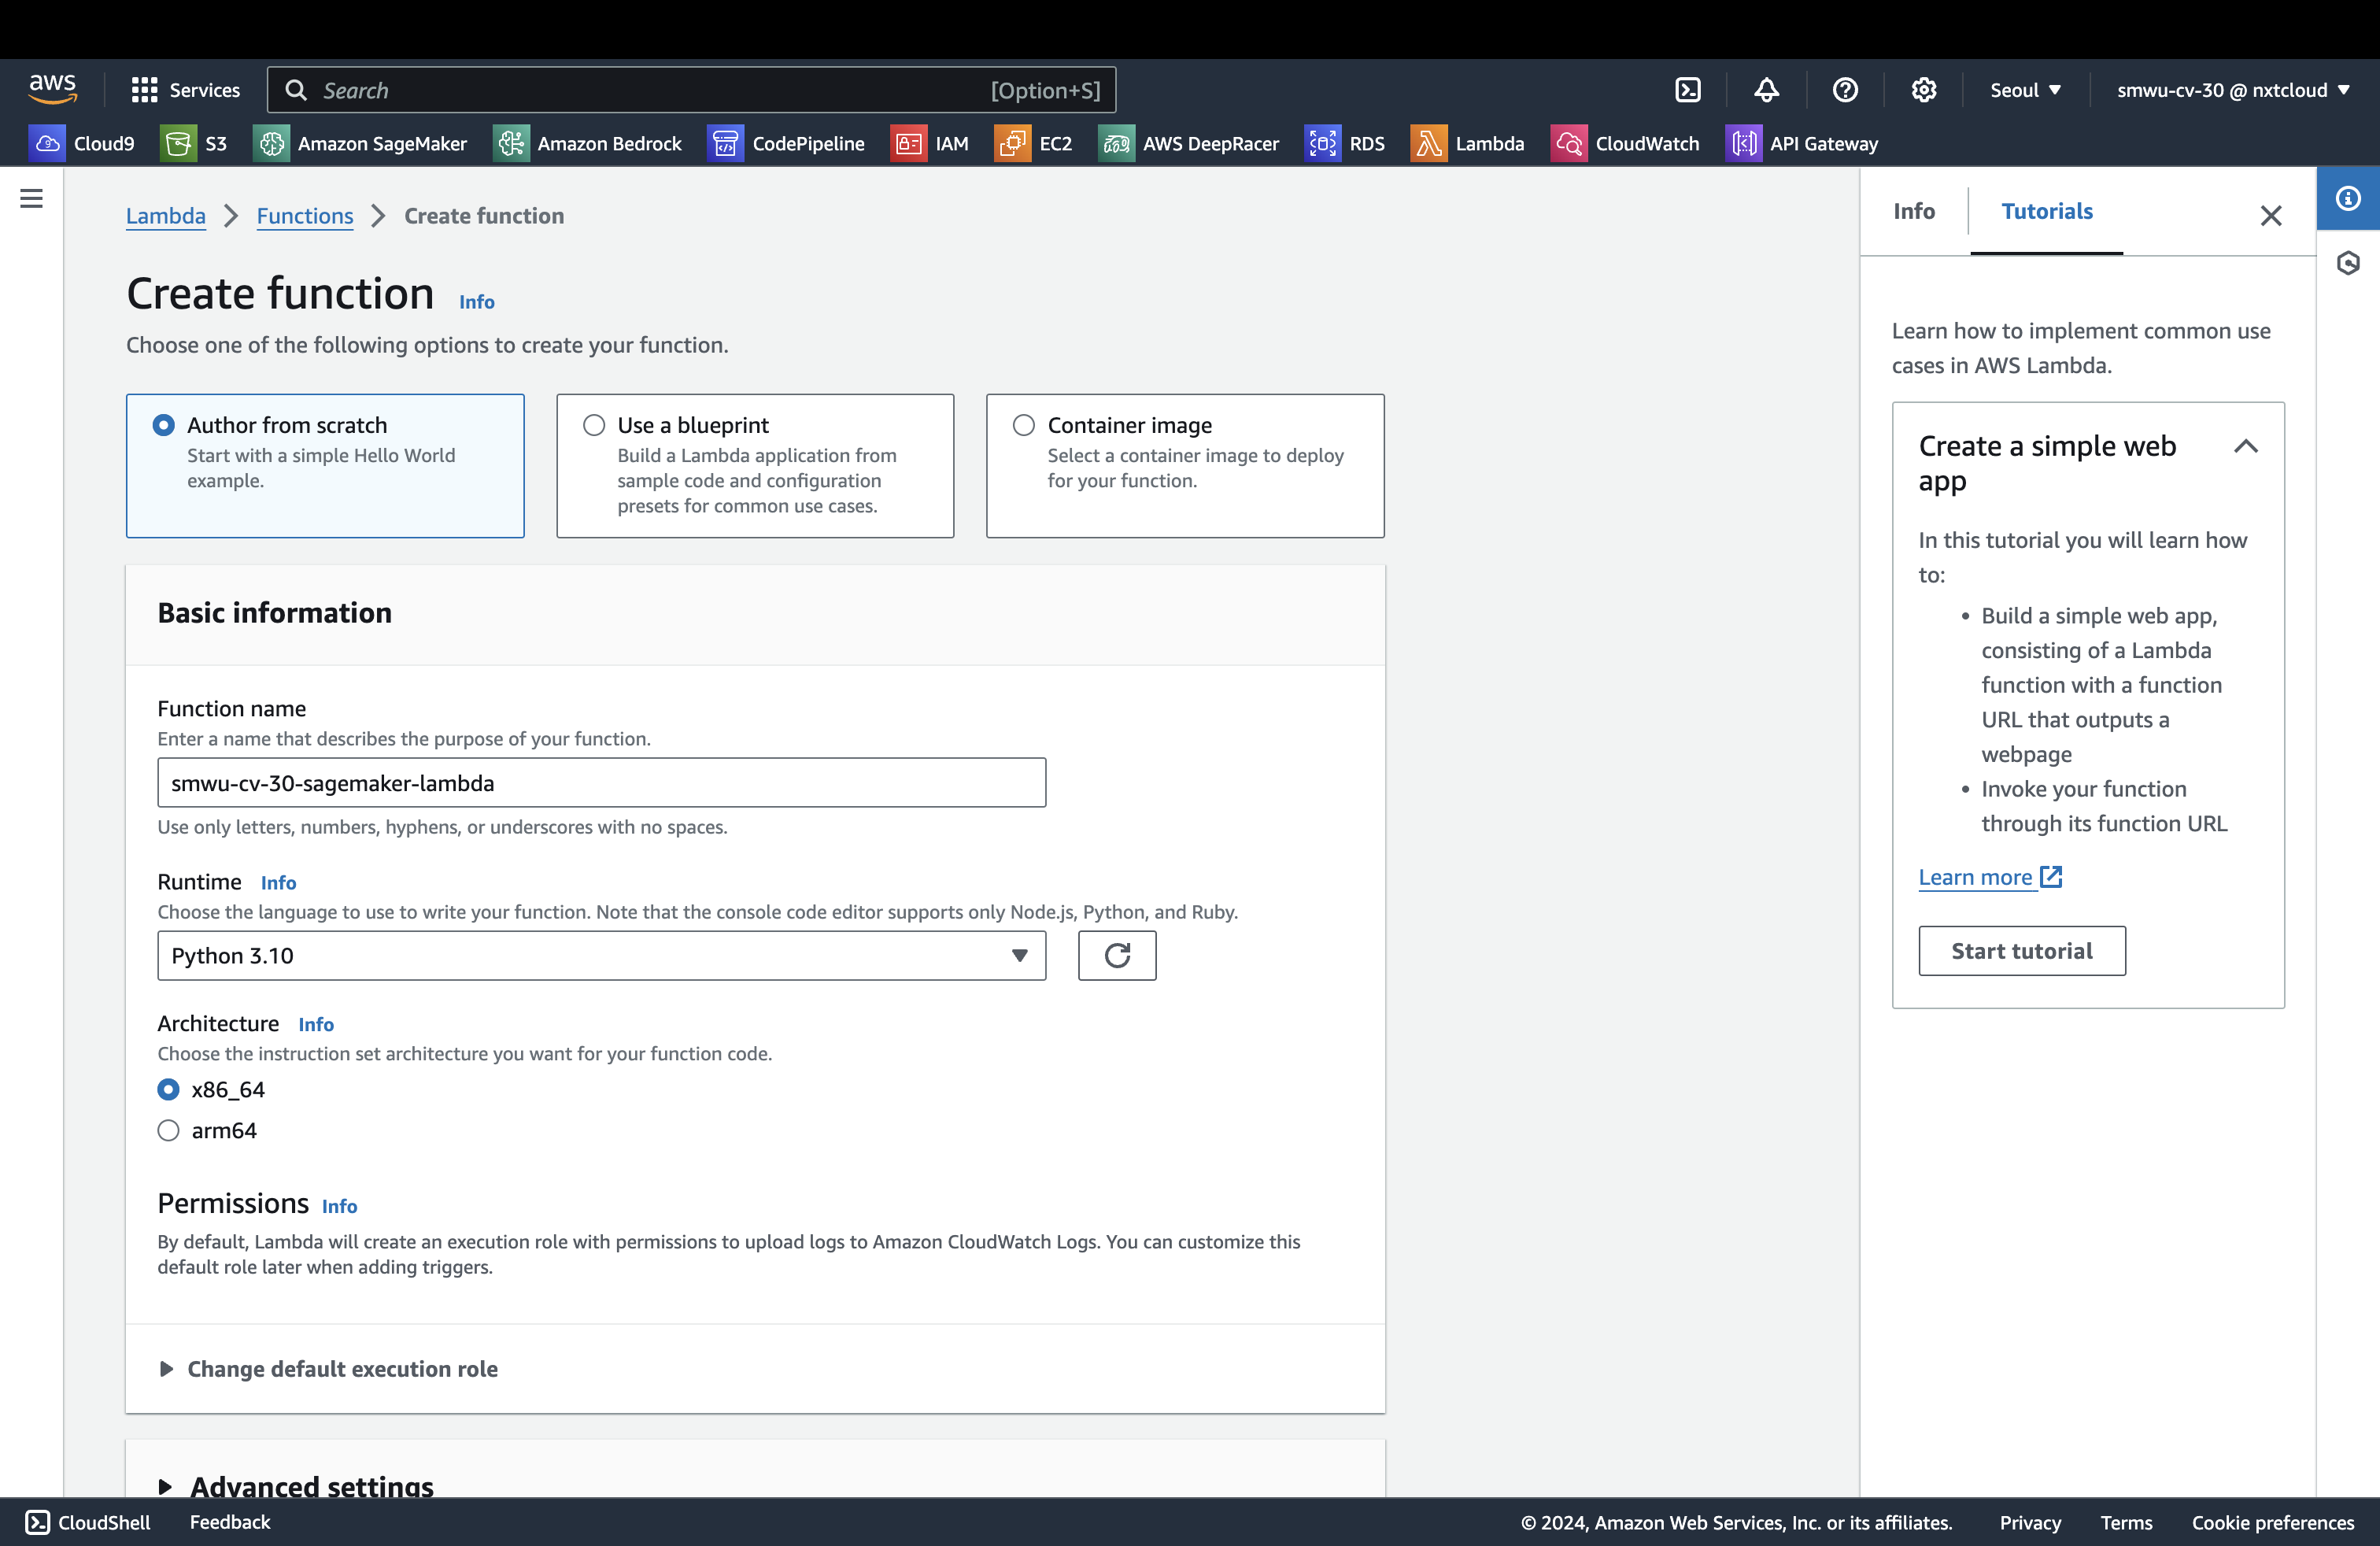Screen dimensions: 2380x1546
Task: Click the Start tutorial button
Action: pyautogui.click(x=2021, y=950)
